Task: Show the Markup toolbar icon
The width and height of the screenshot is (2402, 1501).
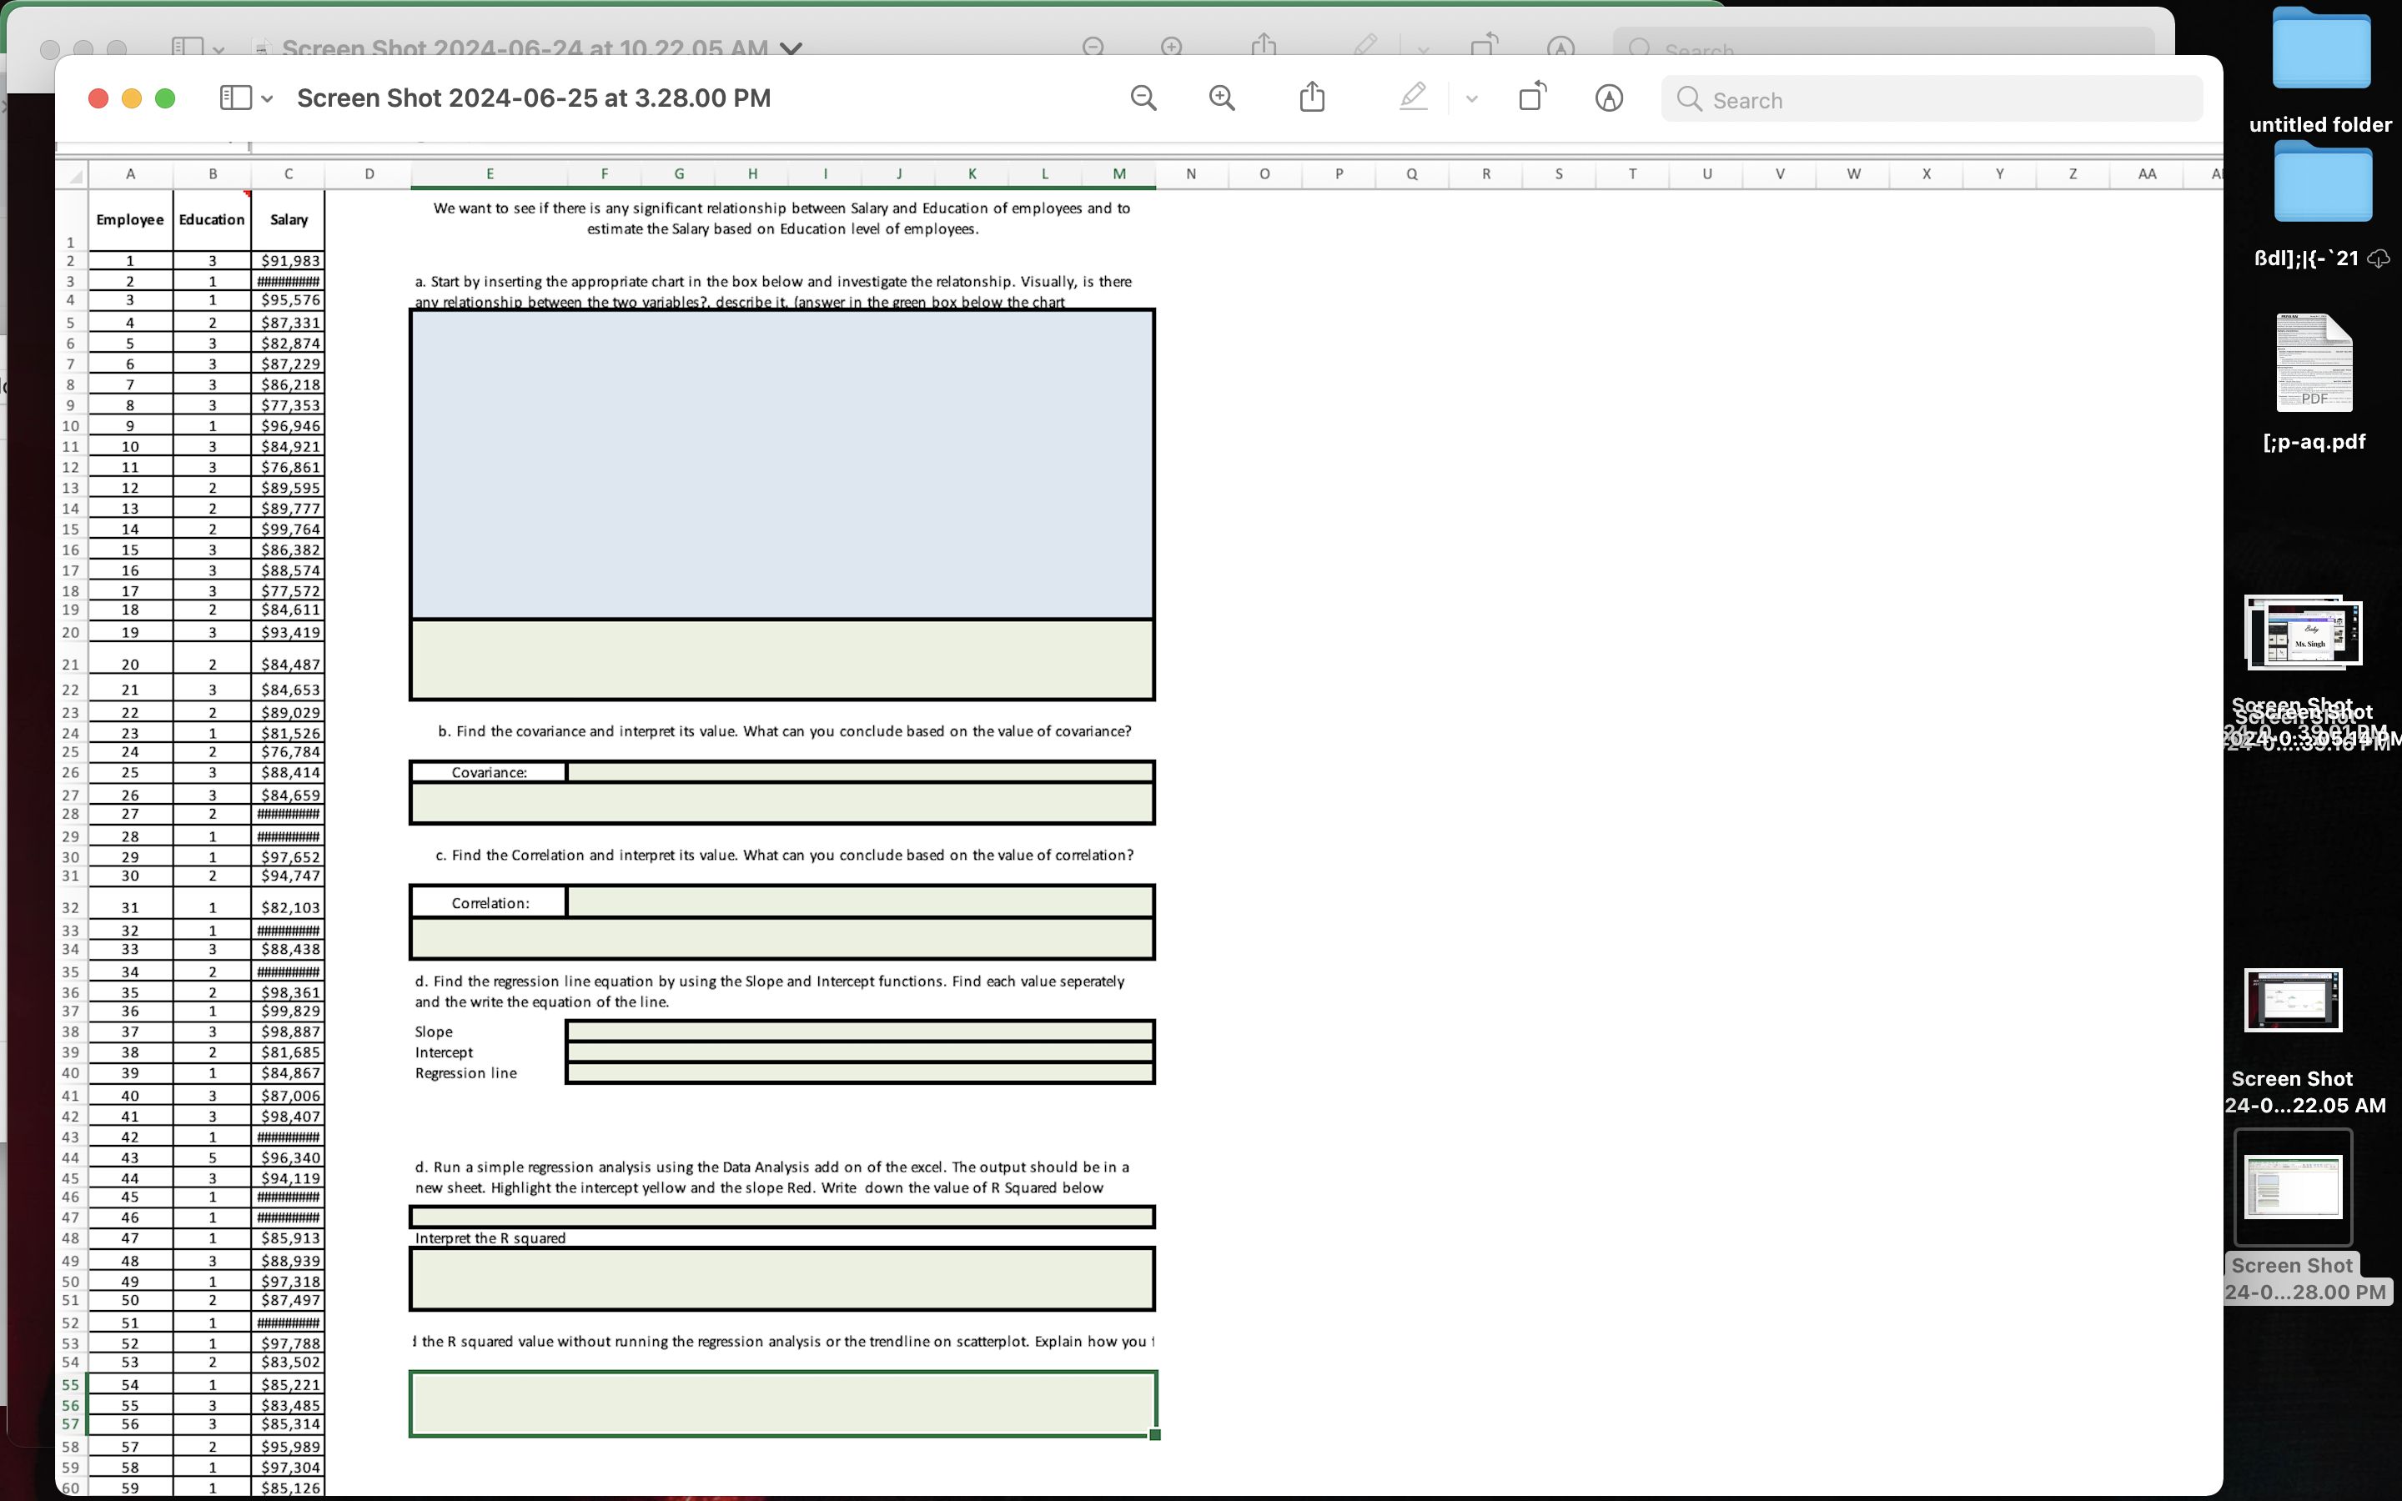Action: click(x=1609, y=98)
